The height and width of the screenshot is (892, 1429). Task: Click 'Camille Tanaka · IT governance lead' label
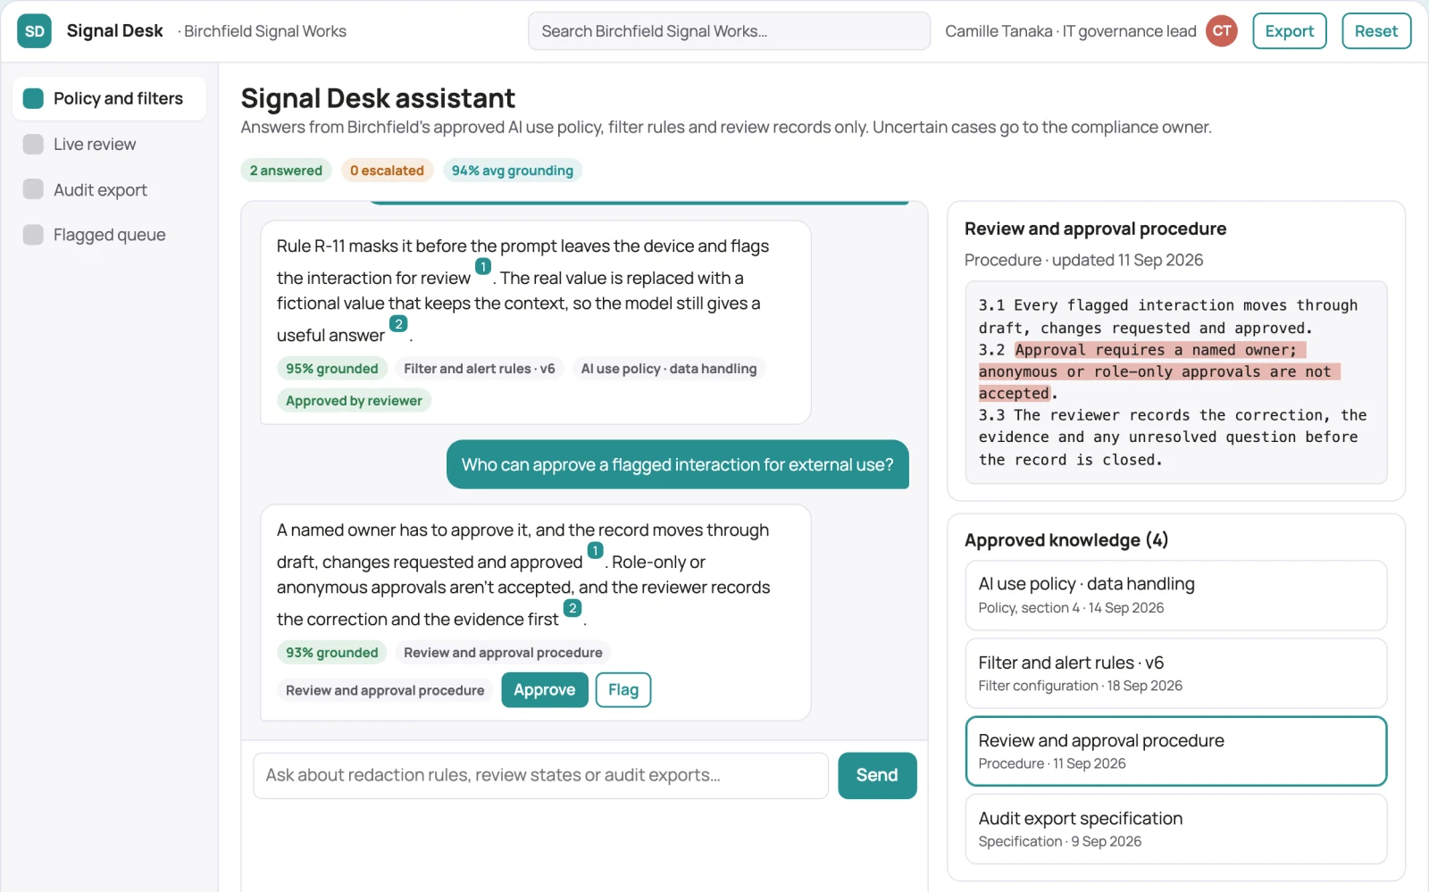(x=1071, y=31)
